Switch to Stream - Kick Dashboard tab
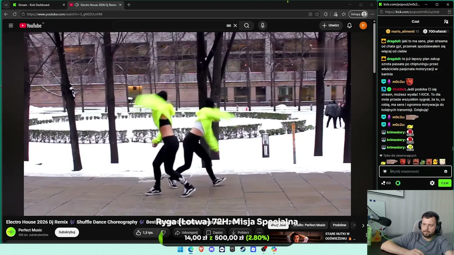 click(38, 5)
